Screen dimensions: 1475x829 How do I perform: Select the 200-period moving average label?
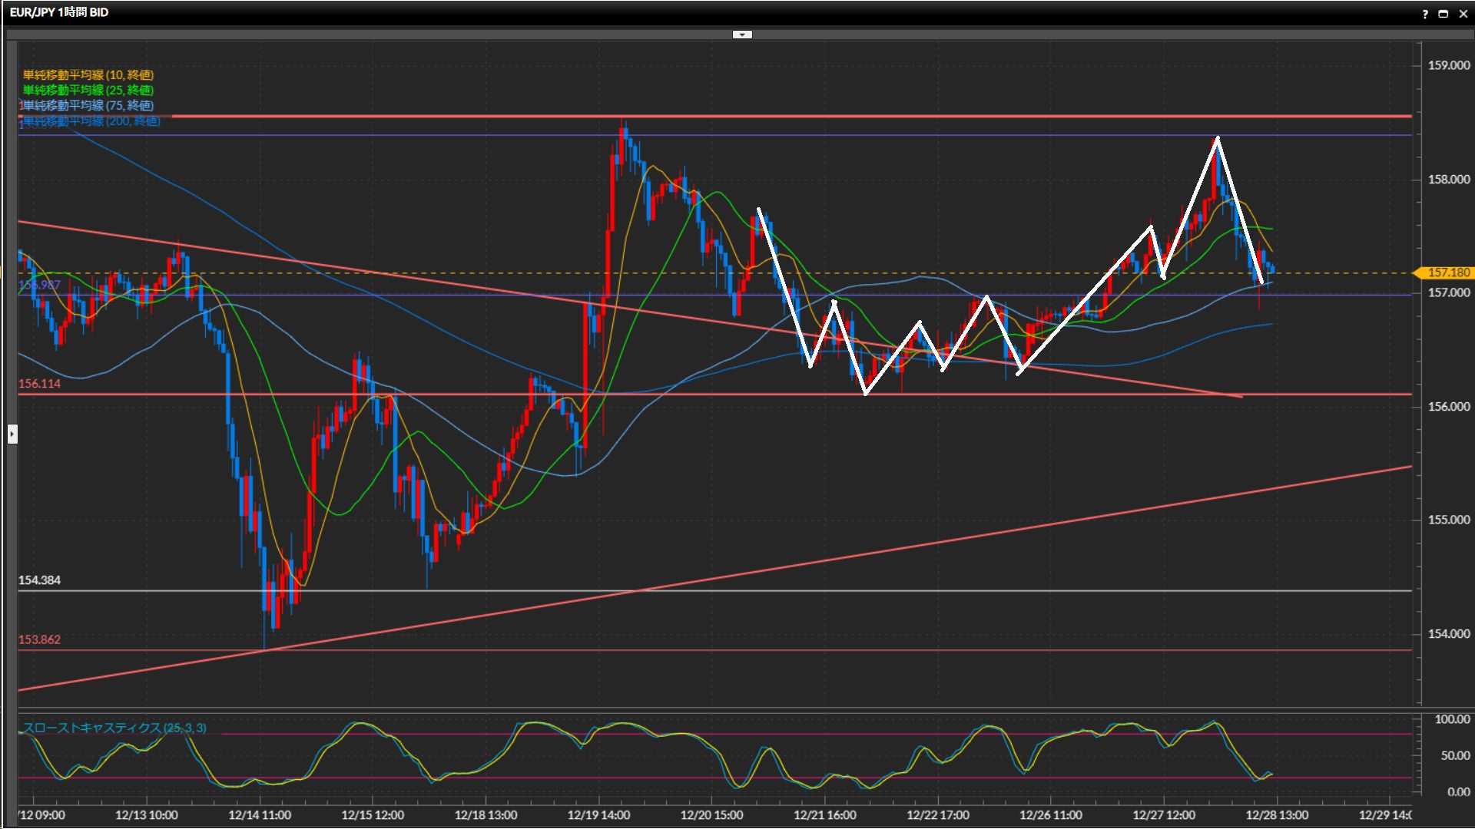pyautogui.click(x=92, y=121)
